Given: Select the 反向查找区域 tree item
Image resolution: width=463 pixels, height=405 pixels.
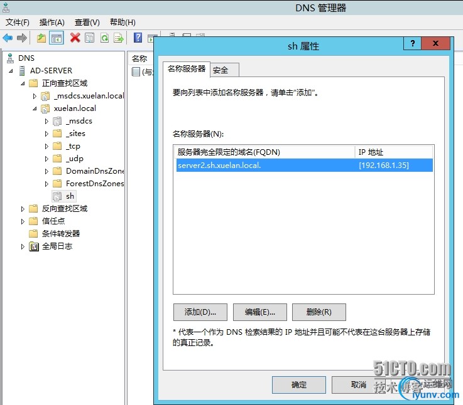Looking at the screenshot, I should pos(65,209).
